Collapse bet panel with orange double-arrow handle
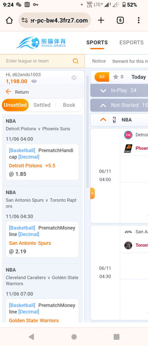Image resolution: width=148 pixels, height=346 pixels. coord(92,193)
